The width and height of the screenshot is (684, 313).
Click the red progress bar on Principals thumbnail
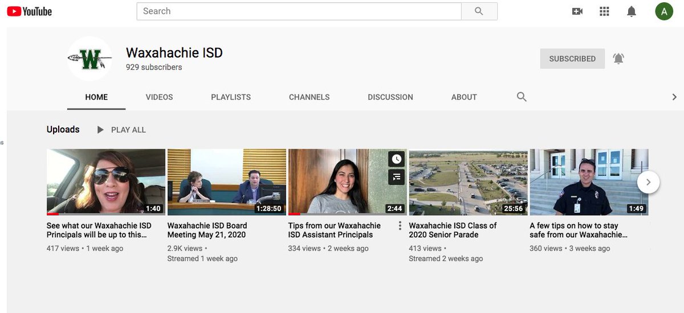click(53, 214)
